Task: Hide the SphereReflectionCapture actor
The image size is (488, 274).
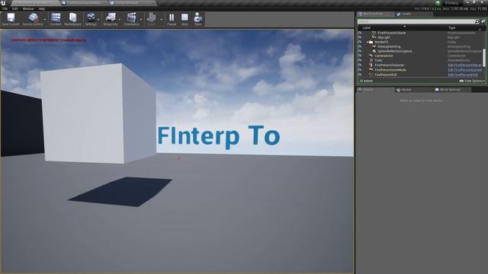Action: coord(360,51)
